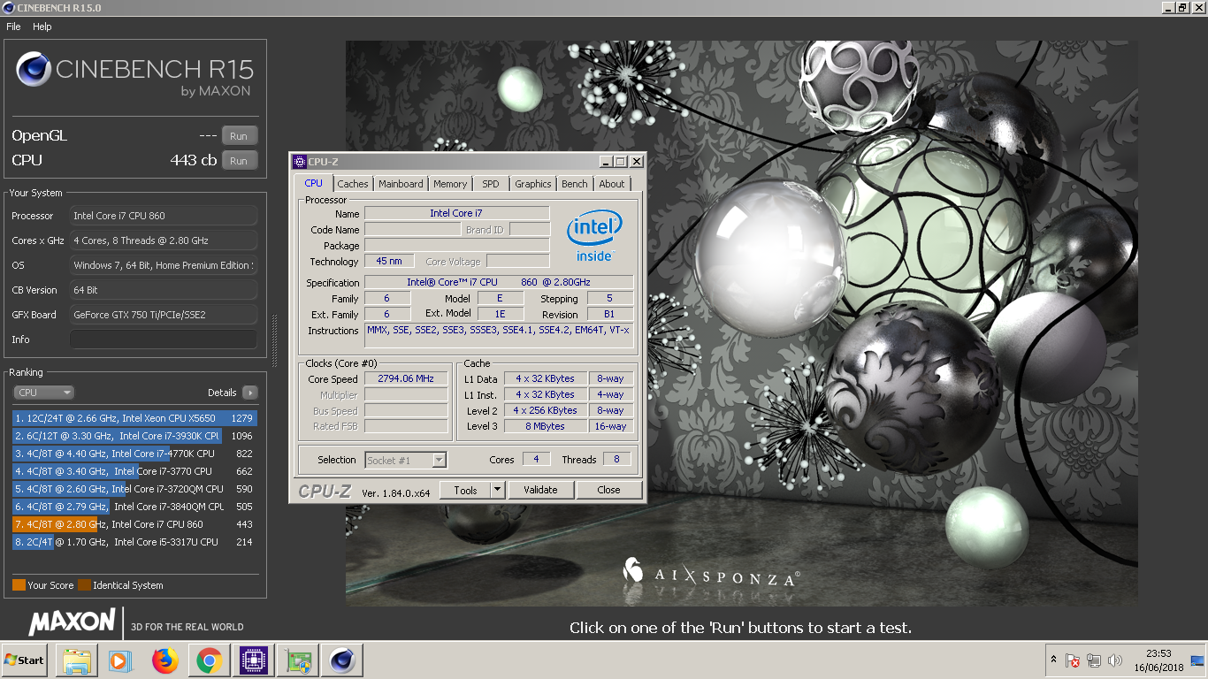Click the GFX Board field GeForce GTX 750 Ti
Screen dimensions: 1208x679
tap(164, 315)
